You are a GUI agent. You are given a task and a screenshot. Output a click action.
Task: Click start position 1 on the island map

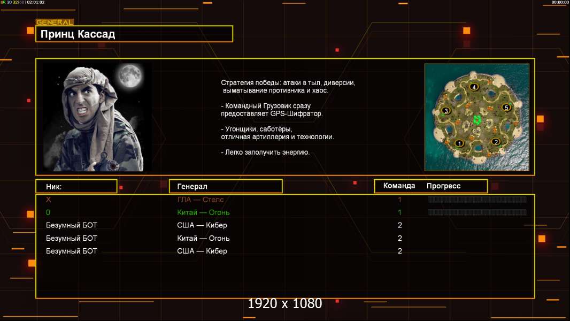click(459, 143)
